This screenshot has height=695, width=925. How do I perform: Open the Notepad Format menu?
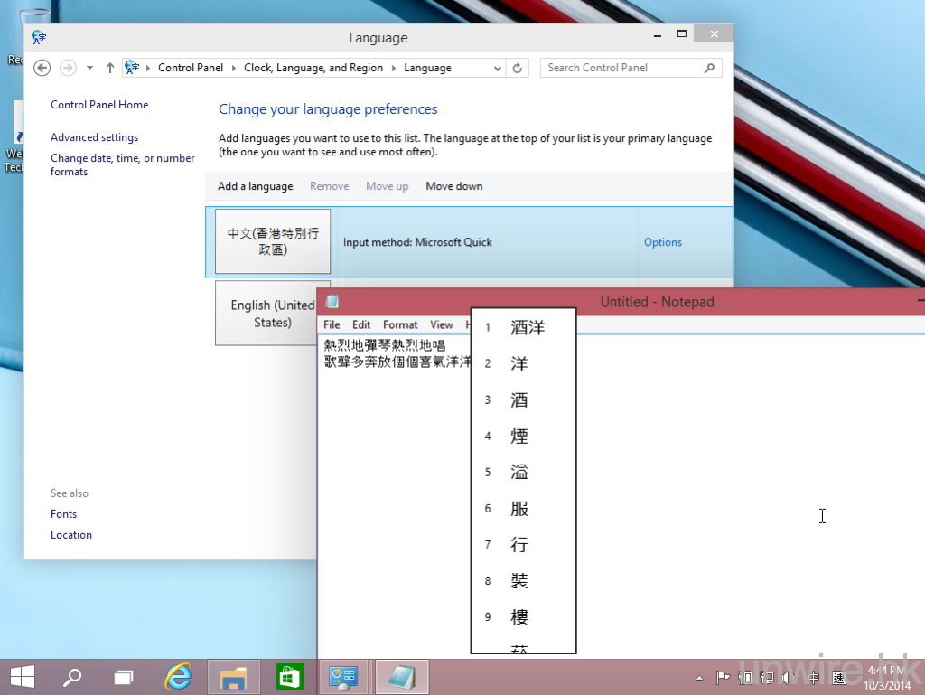pyautogui.click(x=400, y=324)
